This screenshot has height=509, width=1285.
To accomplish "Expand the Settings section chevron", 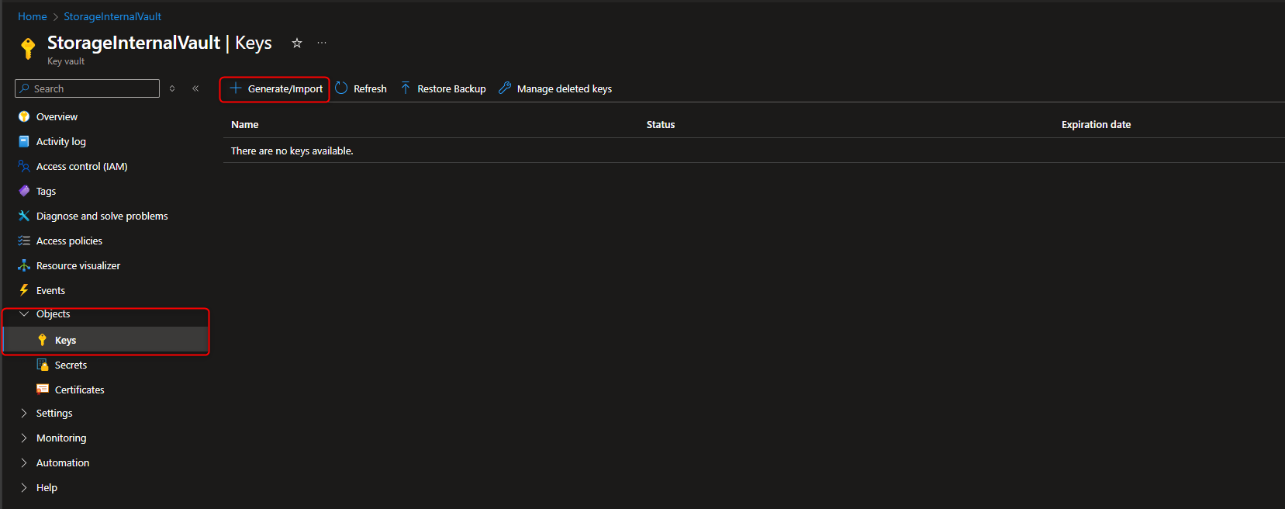I will (x=24, y=413).
